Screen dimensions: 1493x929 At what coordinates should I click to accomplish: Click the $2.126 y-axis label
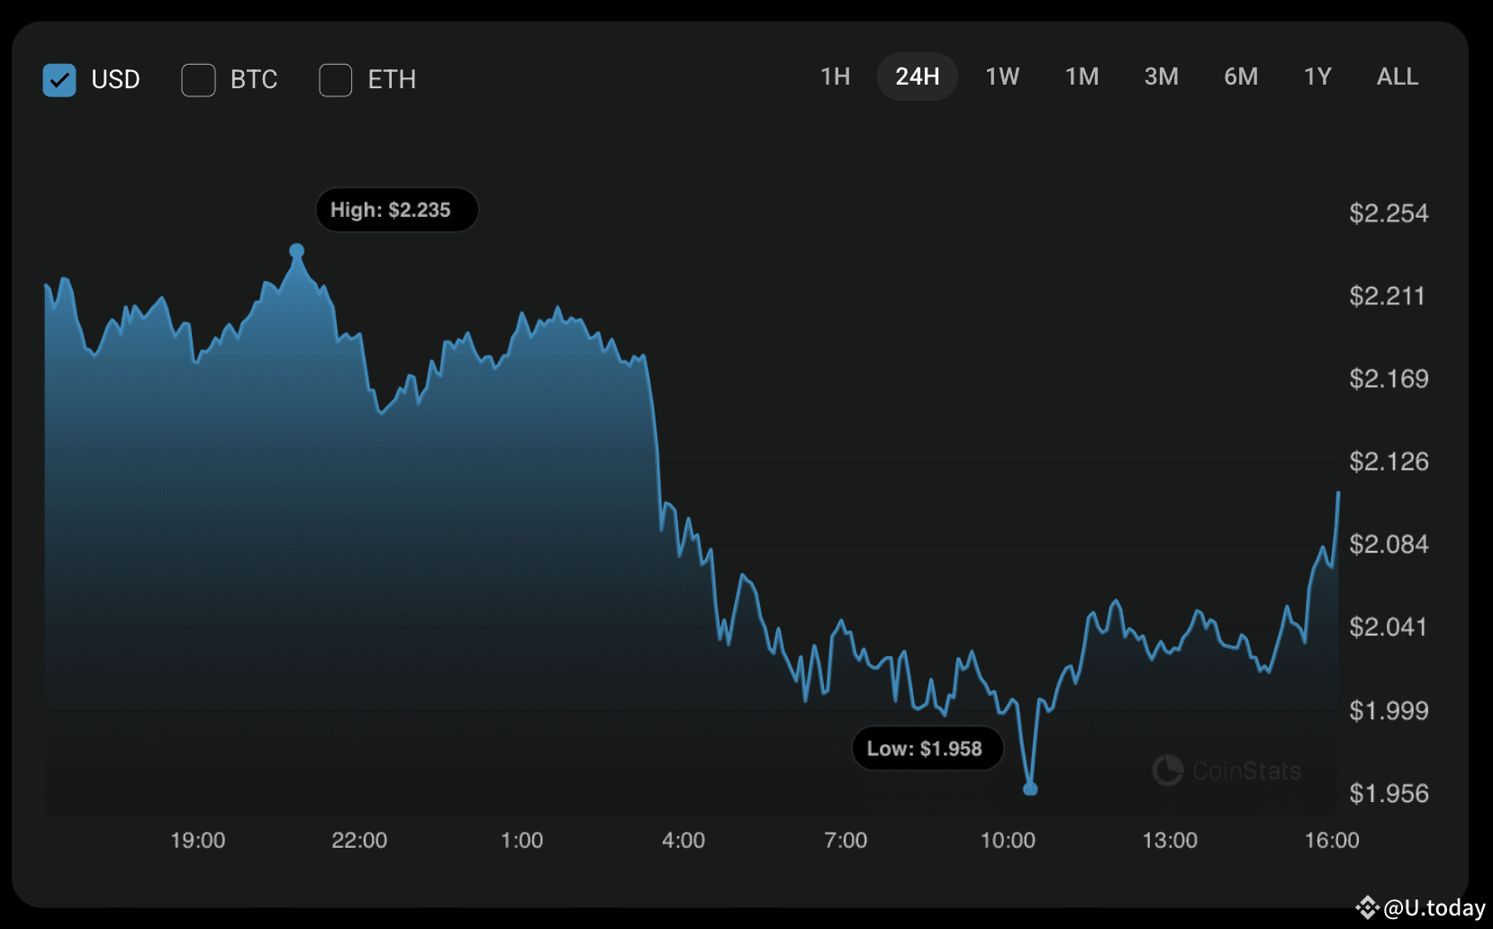tap(1389, 462)
